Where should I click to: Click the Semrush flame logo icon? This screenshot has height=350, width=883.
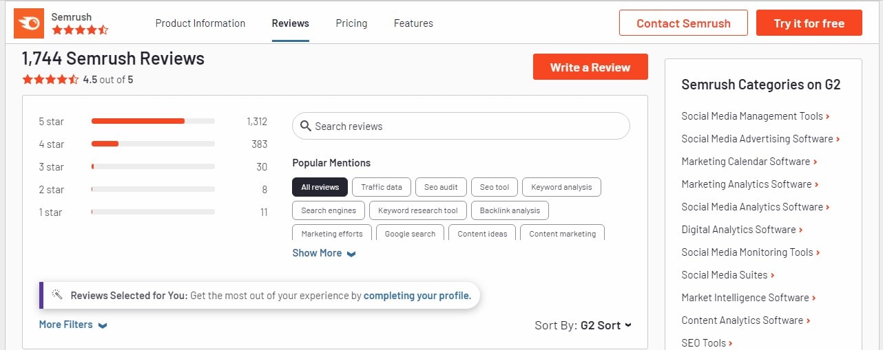click(30, 23)
